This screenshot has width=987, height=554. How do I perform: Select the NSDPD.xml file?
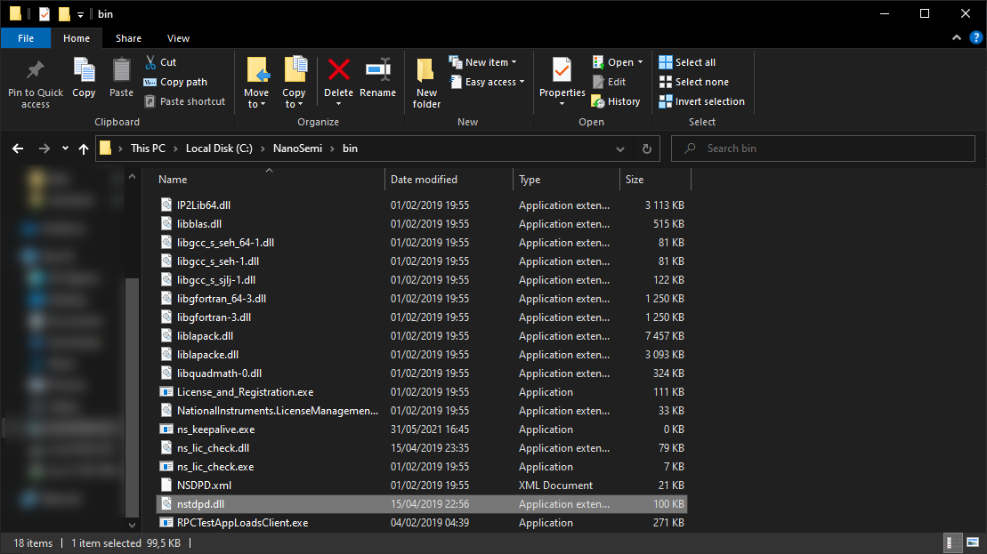point(421,486)
